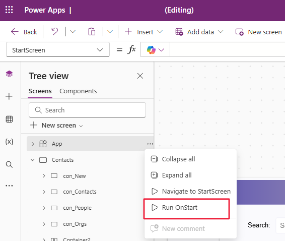Open the Insert menu
Viewport: 285px width, 241px height.
pyautogui.click(x=144, y=32)
